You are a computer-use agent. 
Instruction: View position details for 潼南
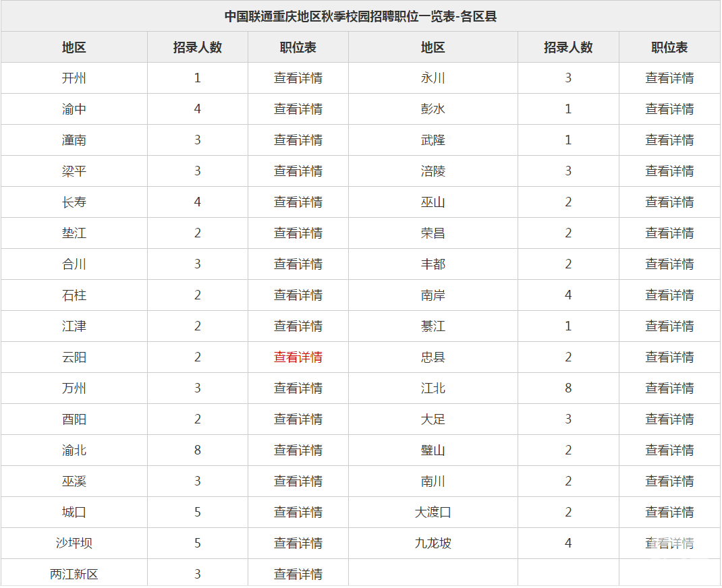pos(298,140)
